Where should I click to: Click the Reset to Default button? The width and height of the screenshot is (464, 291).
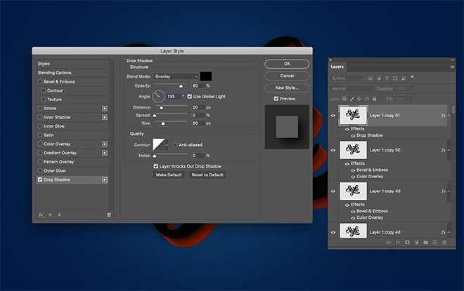[207, 175]
